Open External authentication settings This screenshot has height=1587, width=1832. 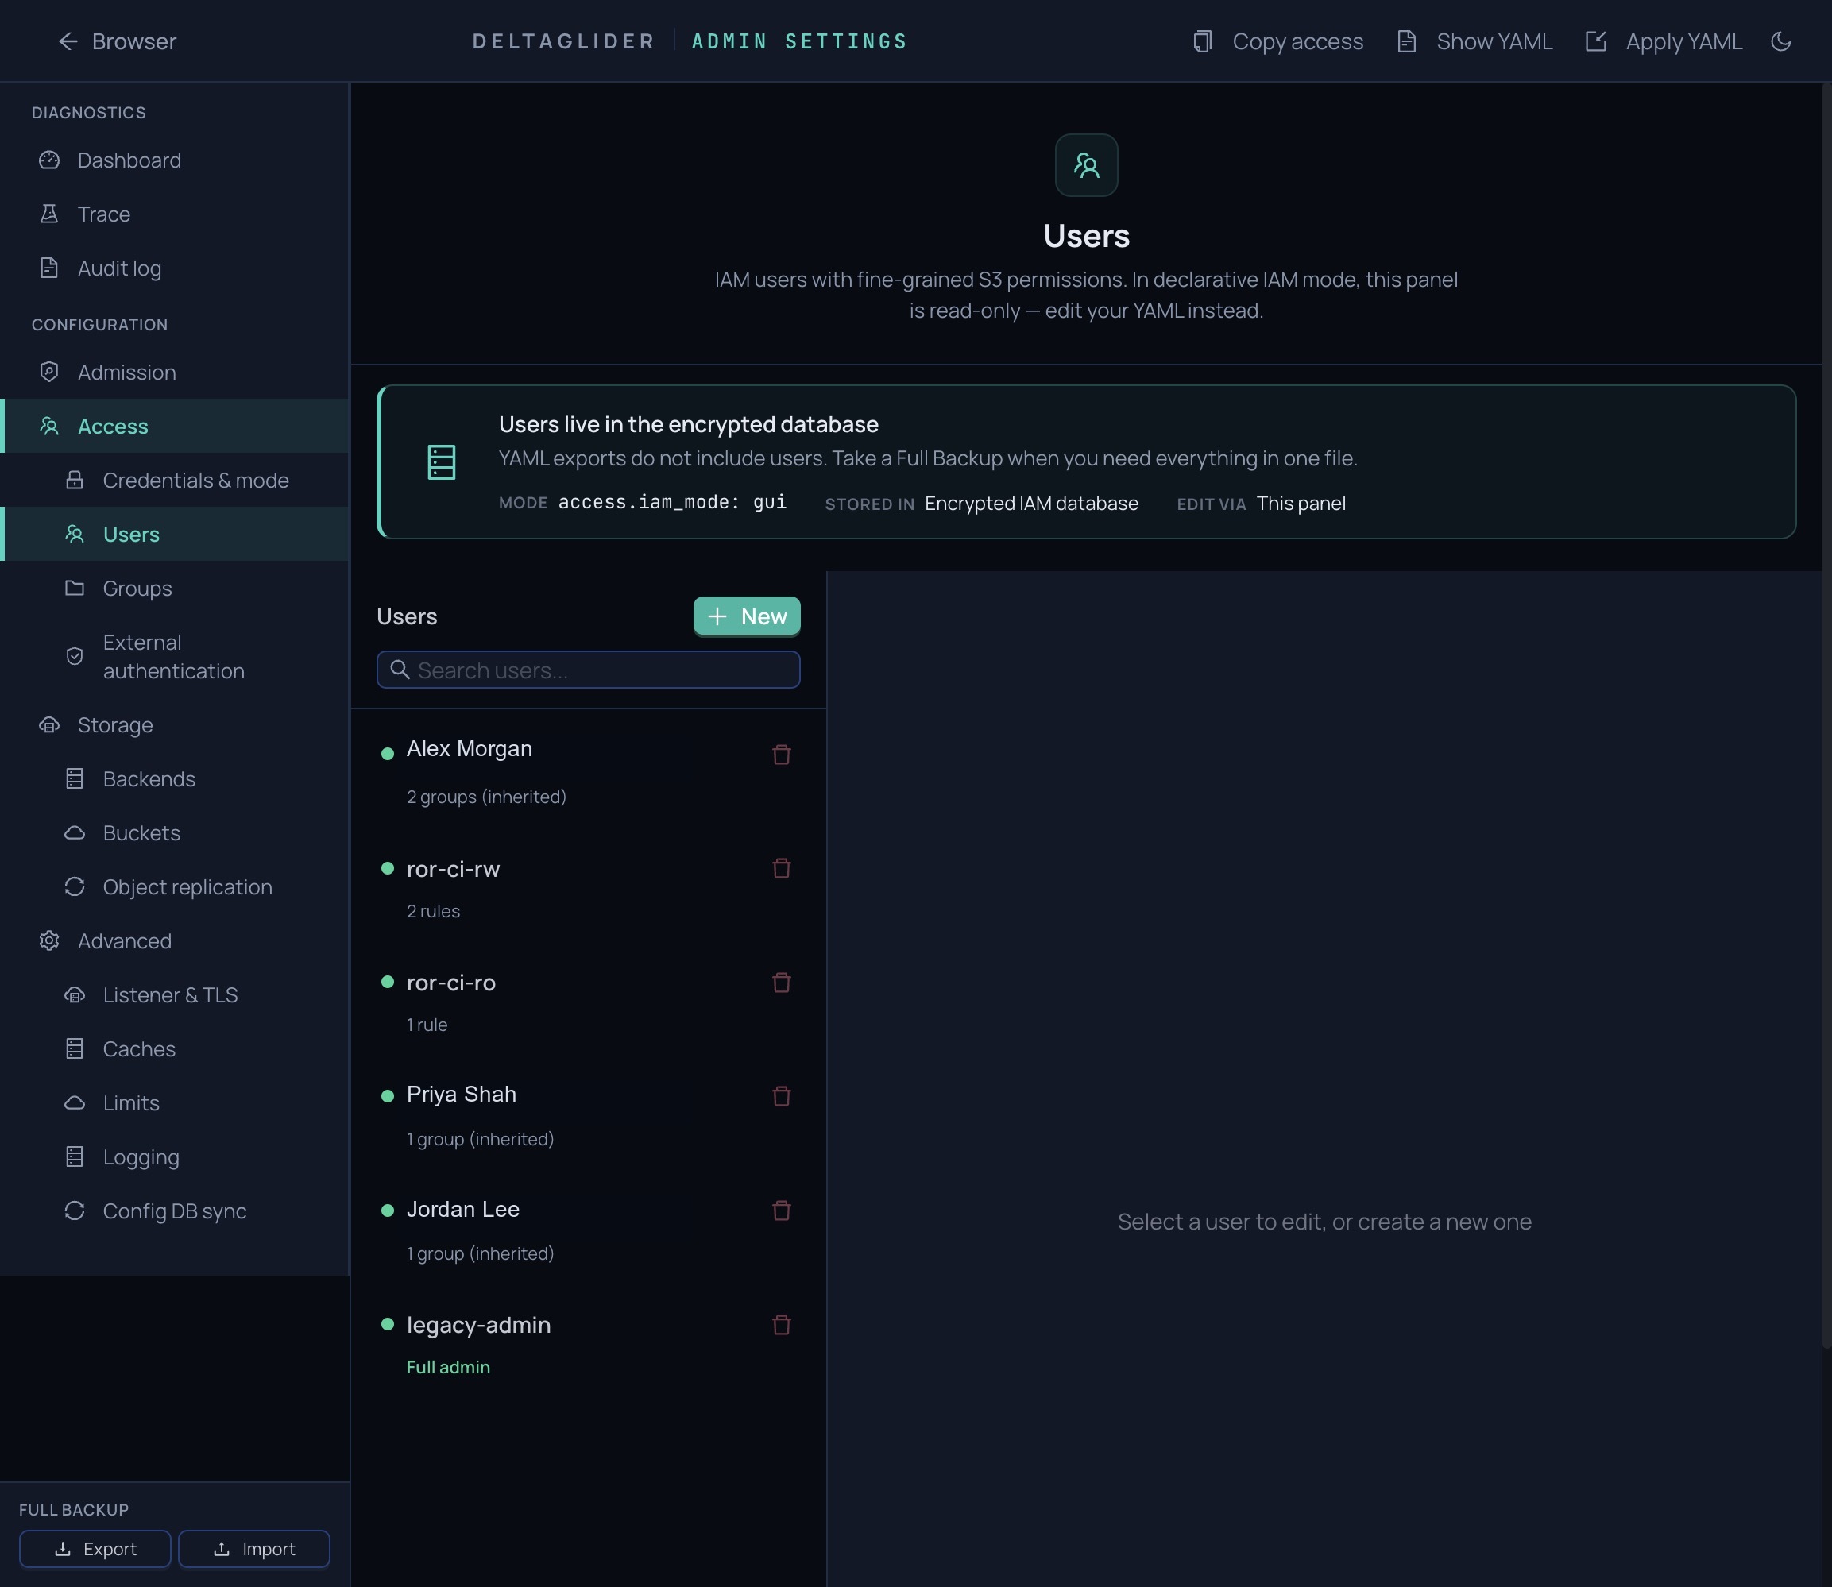coord(174,656)
